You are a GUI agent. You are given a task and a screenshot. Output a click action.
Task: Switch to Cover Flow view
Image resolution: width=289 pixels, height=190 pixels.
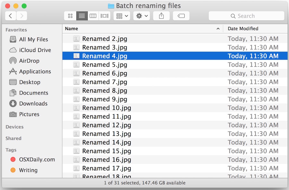[104, 16]
